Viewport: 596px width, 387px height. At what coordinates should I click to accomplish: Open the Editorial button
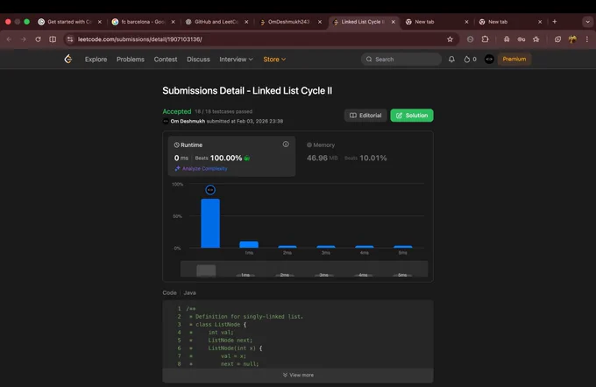click(x=365, y=116)
